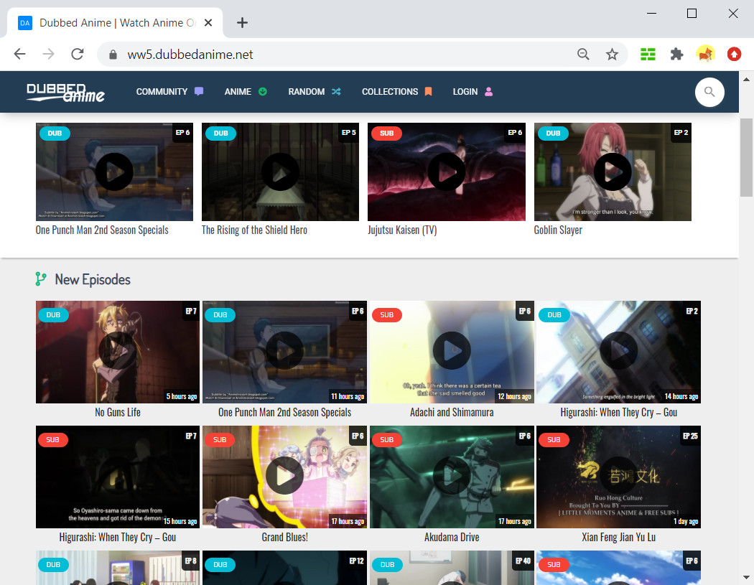This screenshot has height=585, width=754.
Task: Play Higurashi Gou dubbed episode 2
Action: pos(618,352)
